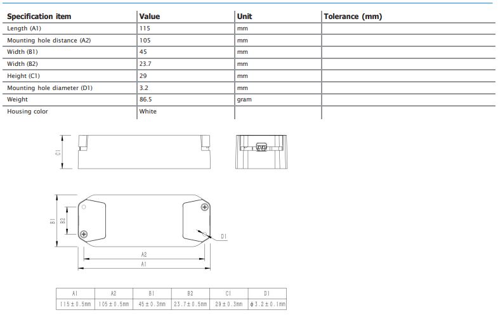498x317 pixels.
Task: Click the "mm" unit in Width (B2) row
Action: click(x=242, y=64)
